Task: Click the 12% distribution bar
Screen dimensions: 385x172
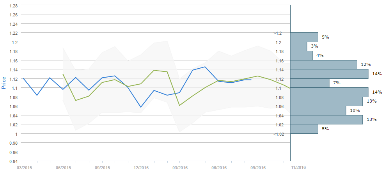Action: point(324,64)
